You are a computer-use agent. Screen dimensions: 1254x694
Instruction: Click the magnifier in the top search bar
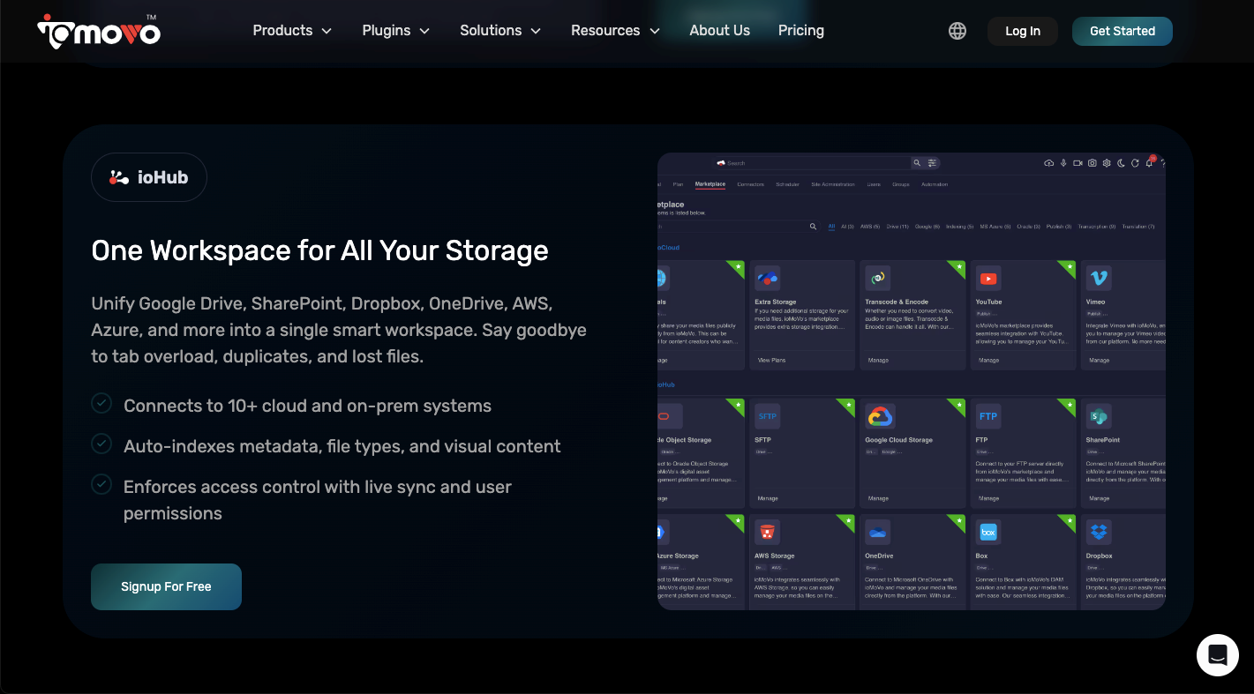point(917,163)
